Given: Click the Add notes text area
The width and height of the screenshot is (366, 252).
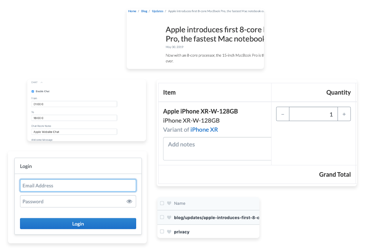Looking at the screenshot, I should click(x=217, y=149).
